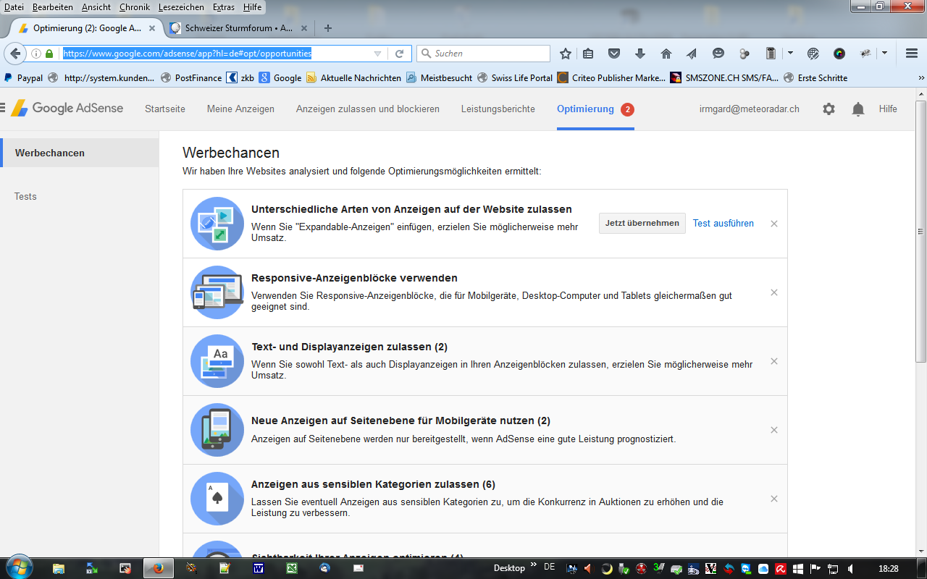Go to Firefox home page icon
Screen dimensions: 927x579
point(666,54)
